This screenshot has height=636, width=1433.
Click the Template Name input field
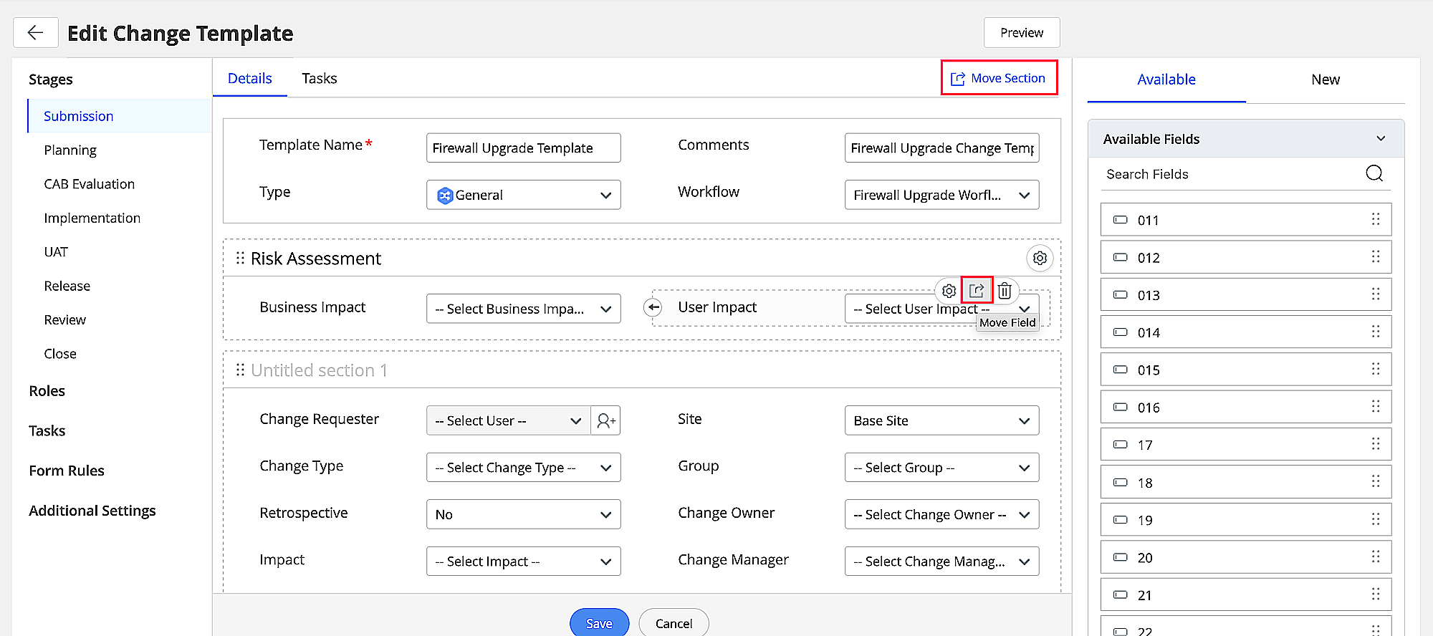(x=523, y=148)
